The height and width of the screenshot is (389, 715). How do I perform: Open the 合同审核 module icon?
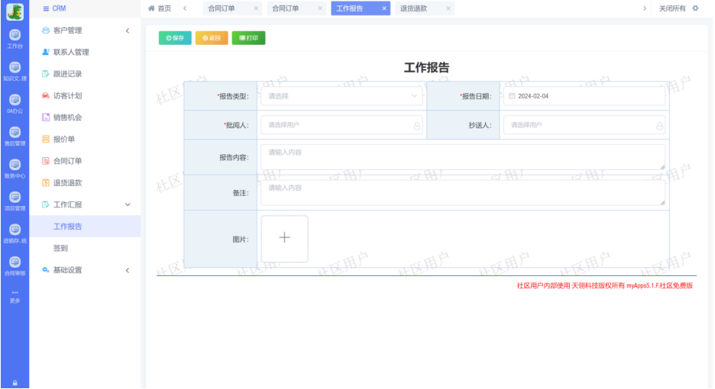(x=15, y=264)
